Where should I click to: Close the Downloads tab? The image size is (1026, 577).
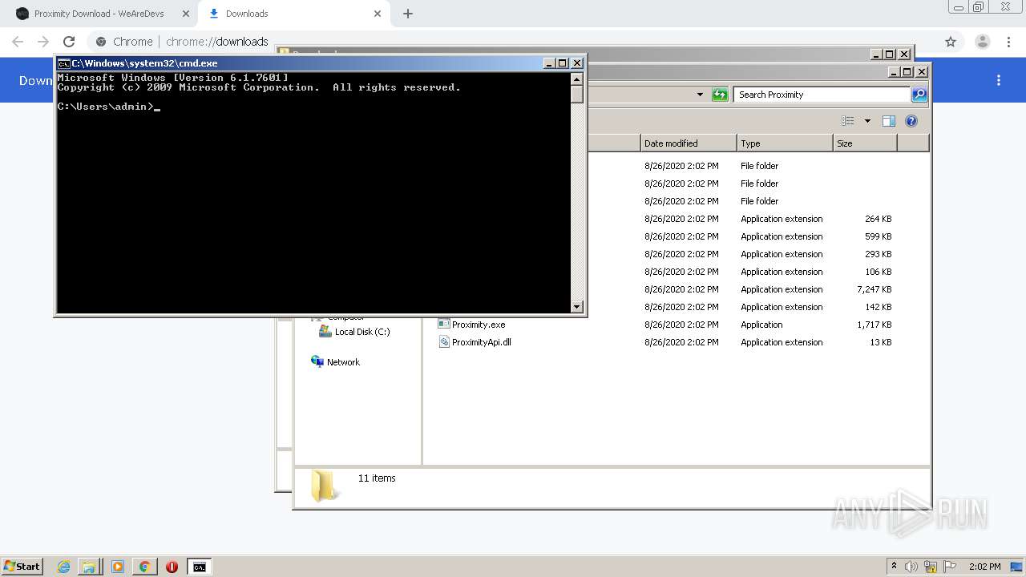point(378,14)
